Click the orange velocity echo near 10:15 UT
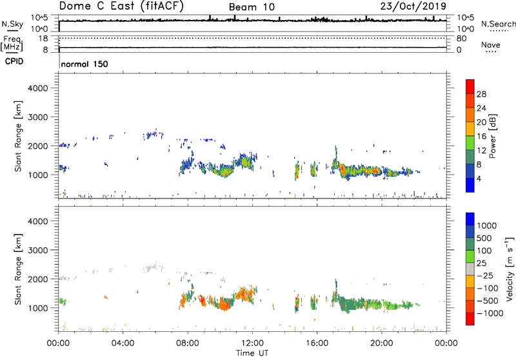The height and width of the screenshot is (357, 516). pyautogui.click(x=224, y=304)
